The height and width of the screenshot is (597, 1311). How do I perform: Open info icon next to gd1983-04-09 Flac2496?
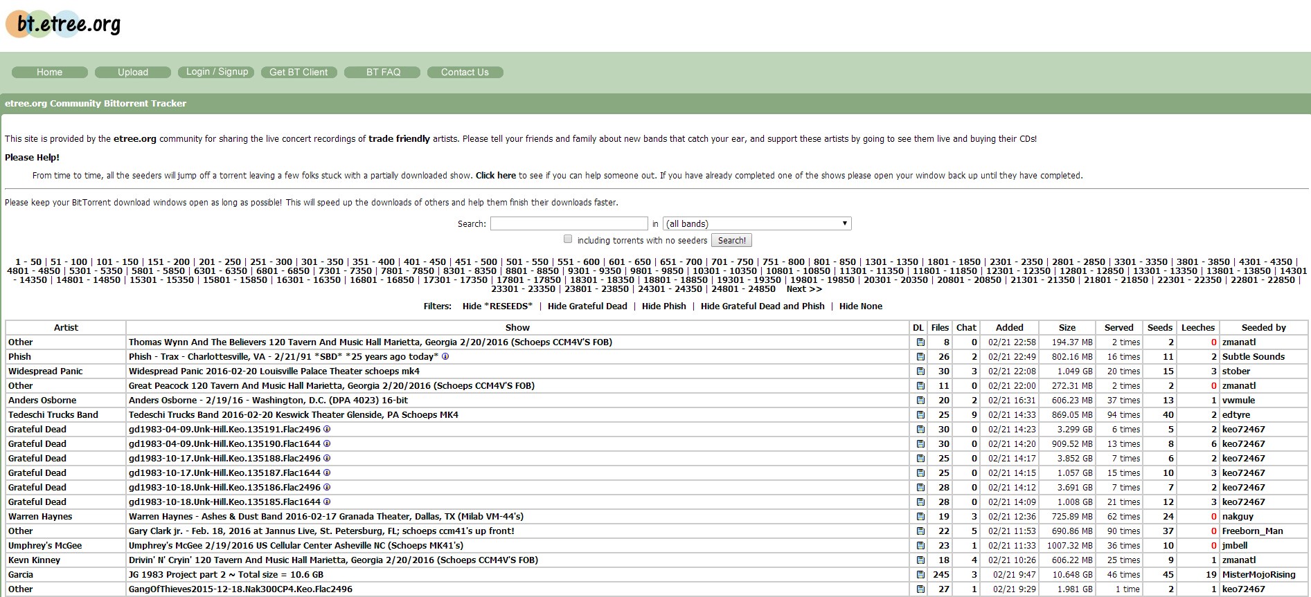tap(327, 430)
